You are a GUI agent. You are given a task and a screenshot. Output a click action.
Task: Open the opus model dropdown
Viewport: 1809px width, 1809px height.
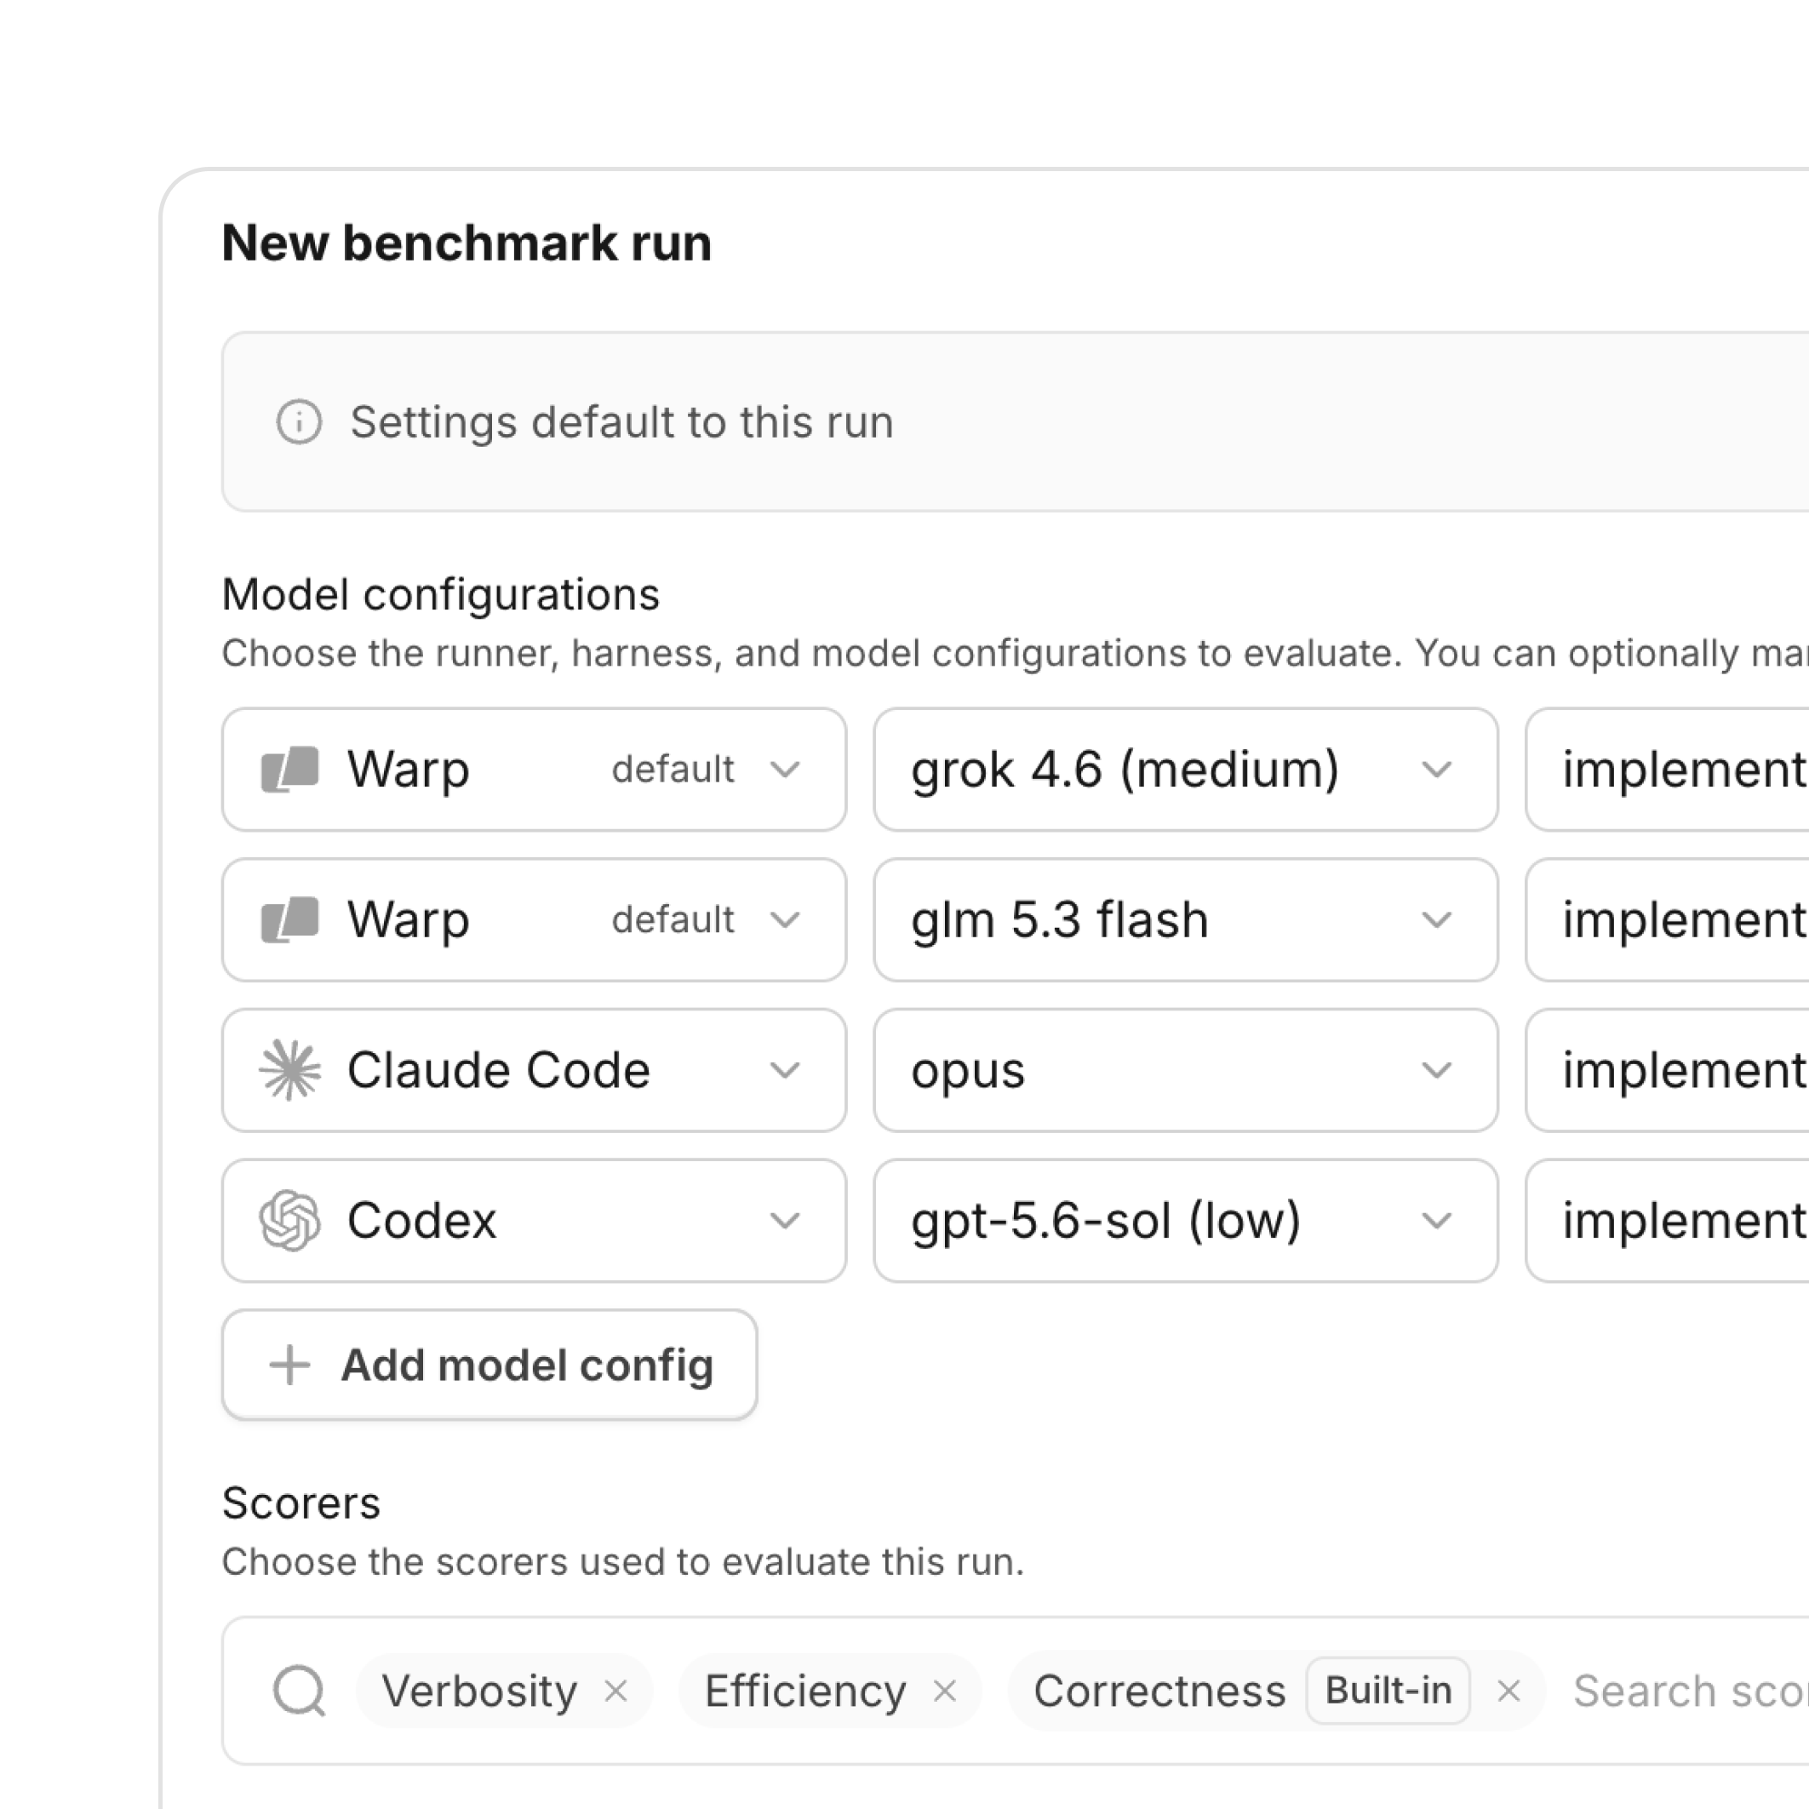point(1185,1069)
